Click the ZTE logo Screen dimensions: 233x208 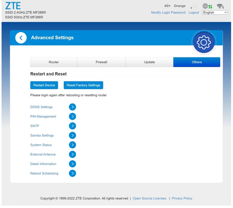[13, 6]
